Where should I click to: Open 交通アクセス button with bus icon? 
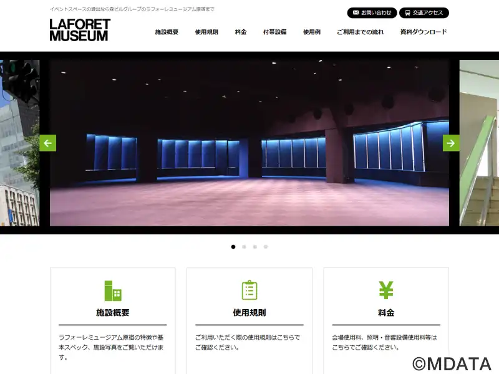424,12
